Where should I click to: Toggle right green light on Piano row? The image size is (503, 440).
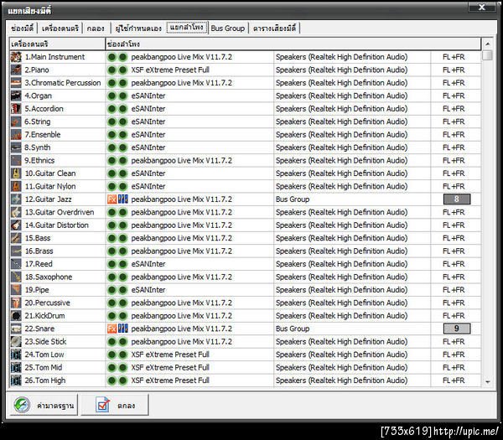[x=122, y=70]
